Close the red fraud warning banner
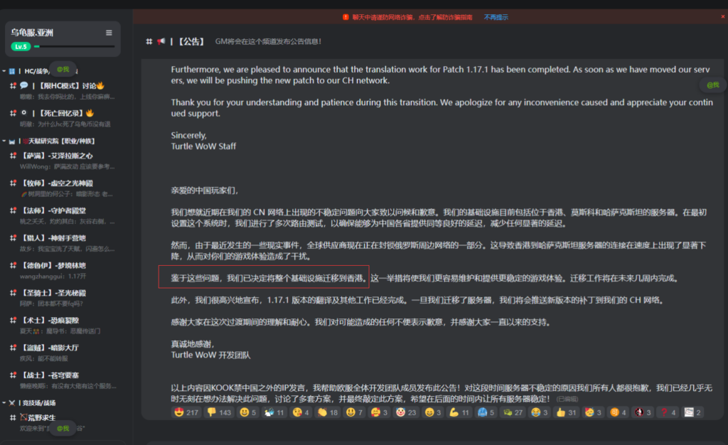Viewport: 728px width, 445px height. coord(723,16)
